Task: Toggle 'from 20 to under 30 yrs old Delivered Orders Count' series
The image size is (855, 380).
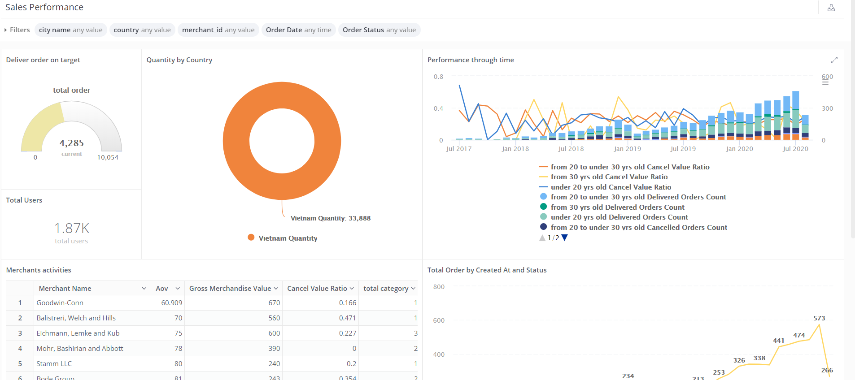Action: (633, 197)
